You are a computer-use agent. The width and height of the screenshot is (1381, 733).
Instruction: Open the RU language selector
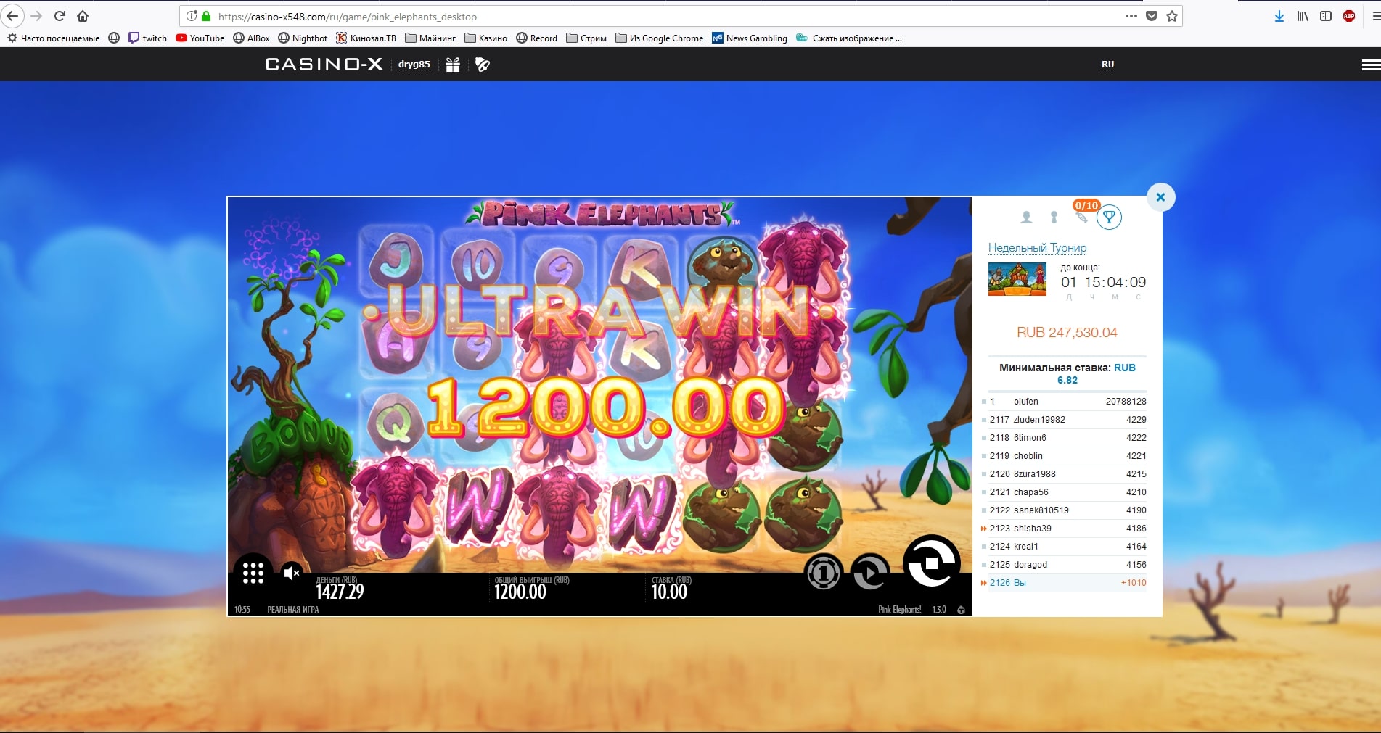1107,65
